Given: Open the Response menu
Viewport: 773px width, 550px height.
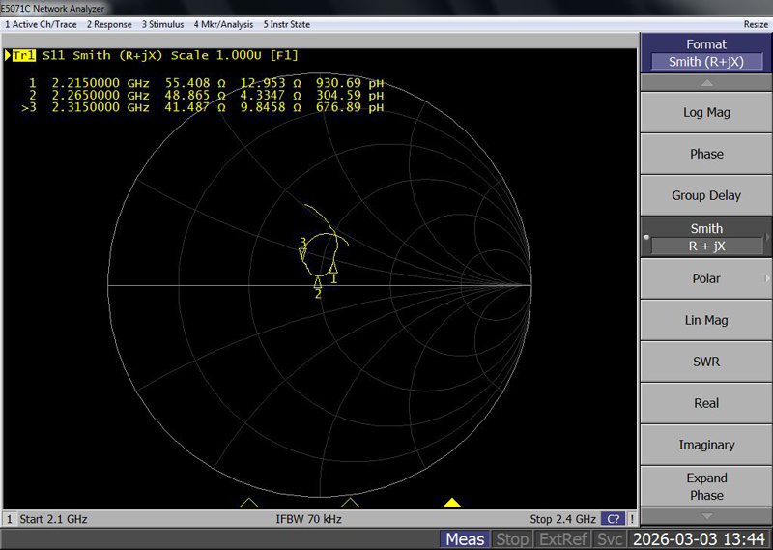Looking at the screenshot, I should 110,23.
